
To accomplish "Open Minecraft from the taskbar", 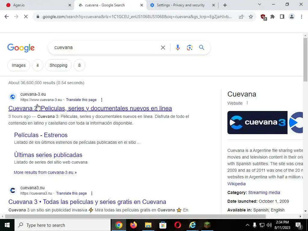I will [207, 225].
